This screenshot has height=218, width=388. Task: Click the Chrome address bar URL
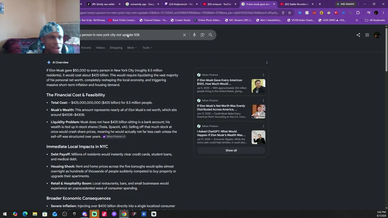[179, 13]
